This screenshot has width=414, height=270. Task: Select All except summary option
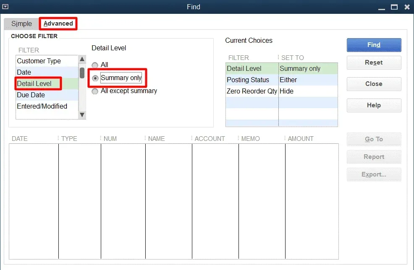pyautogui.click(x=95, y=91)
